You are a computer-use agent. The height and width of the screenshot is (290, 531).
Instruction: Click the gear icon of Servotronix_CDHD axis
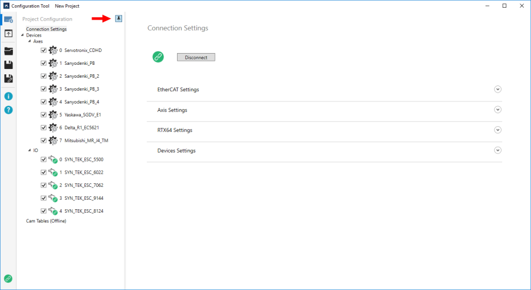click(x=53, y=51)
